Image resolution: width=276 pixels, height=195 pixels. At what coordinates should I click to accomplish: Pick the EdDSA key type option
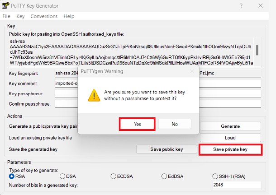(x=164, y=176)
